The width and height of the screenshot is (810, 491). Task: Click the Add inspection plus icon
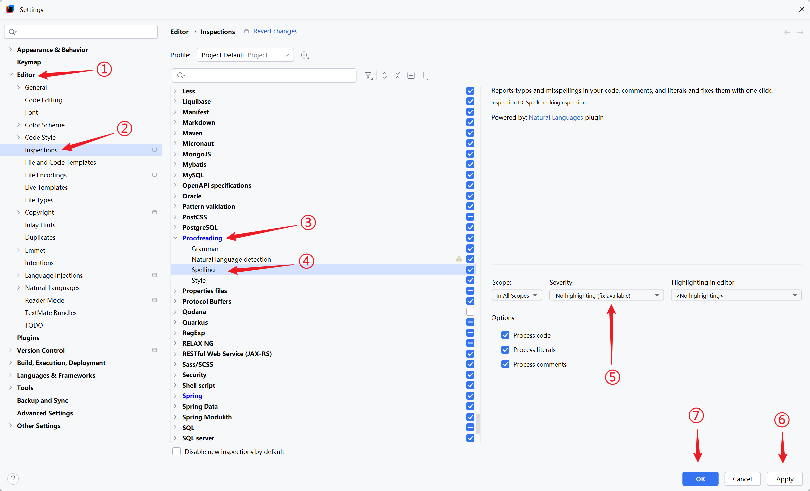[424, 75]
